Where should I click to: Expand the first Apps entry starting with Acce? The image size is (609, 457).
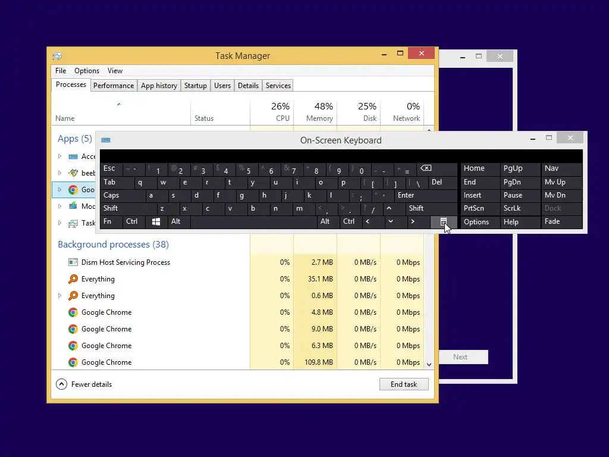point(60,156)
